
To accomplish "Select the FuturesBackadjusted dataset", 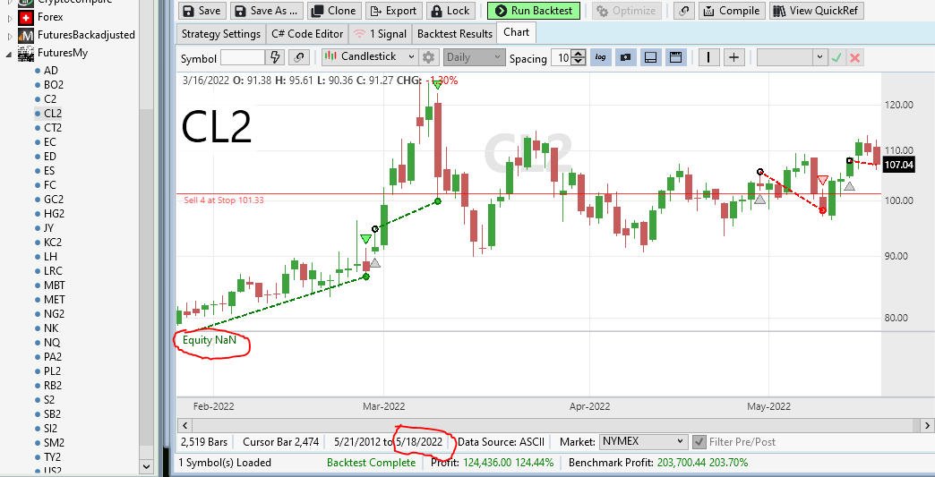I will click(86, 35).
